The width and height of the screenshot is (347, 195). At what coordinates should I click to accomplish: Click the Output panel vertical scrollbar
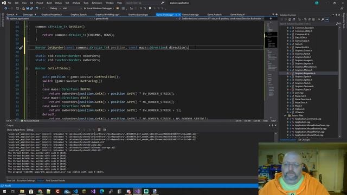(275, 155)
